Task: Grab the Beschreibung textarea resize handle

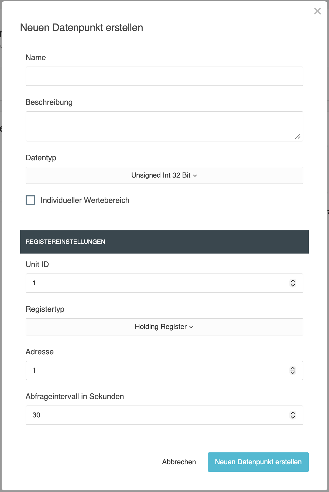Action: click(298, 137)
